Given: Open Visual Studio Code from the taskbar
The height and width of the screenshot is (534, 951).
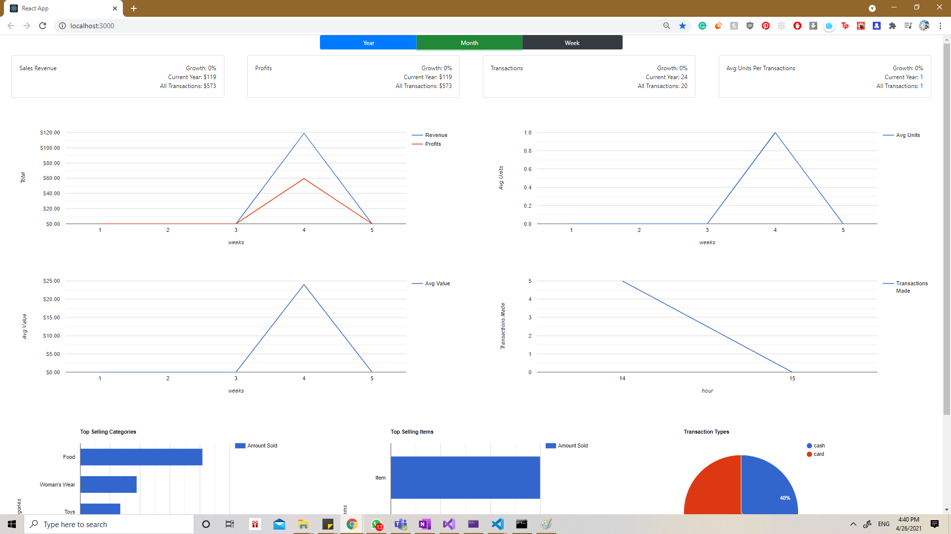Looking at the screenshot, I should (497, 524).
